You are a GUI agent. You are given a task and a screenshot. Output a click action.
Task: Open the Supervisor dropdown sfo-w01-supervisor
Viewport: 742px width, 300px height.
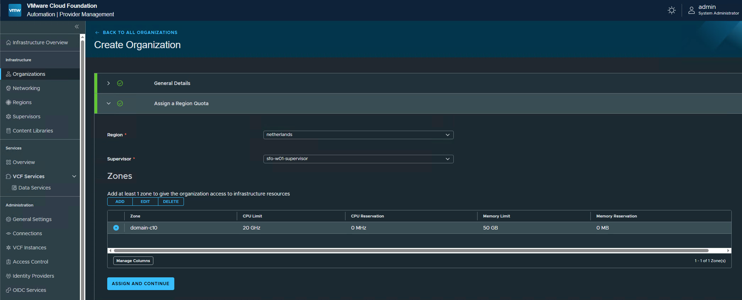tap(358, 159)
